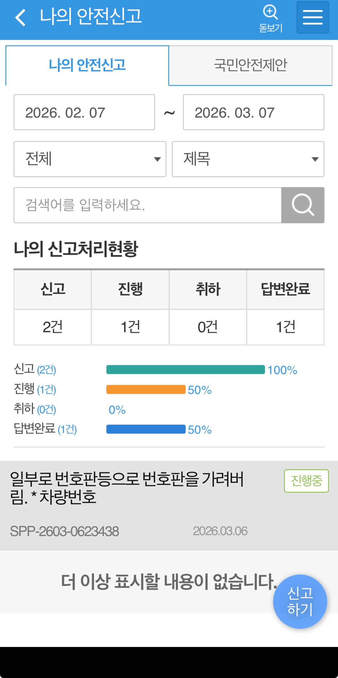Image resolution: width=338 pixels, height=678 pixels.
Task: Click the teal 신고 100% progress bar
Action: pyautogui.click(x=185, y=370)
